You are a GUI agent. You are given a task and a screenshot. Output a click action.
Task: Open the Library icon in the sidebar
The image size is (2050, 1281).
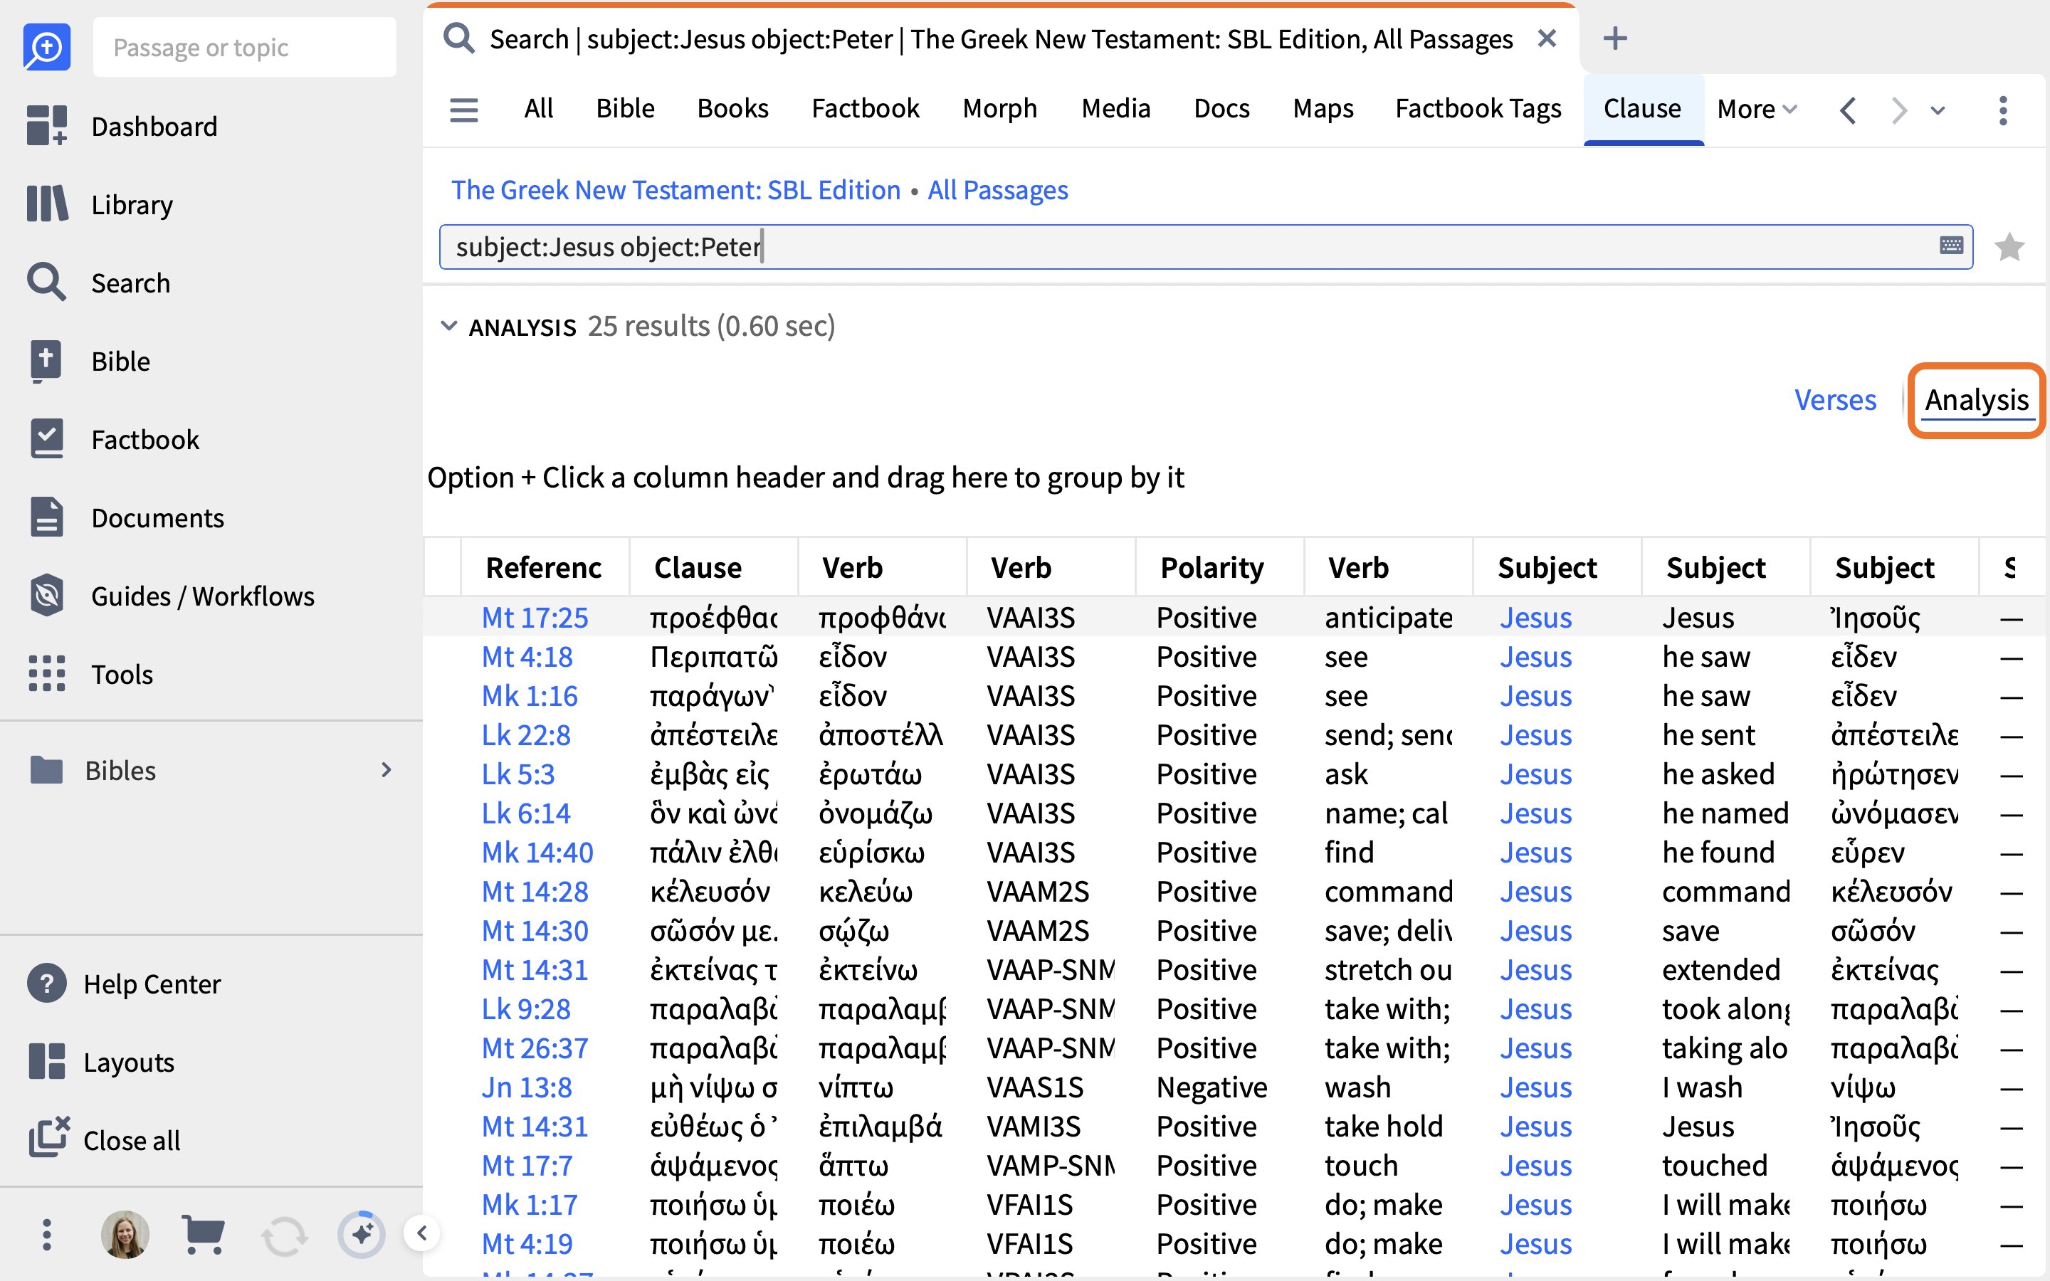pyautogui.click(x=46, y=204)
